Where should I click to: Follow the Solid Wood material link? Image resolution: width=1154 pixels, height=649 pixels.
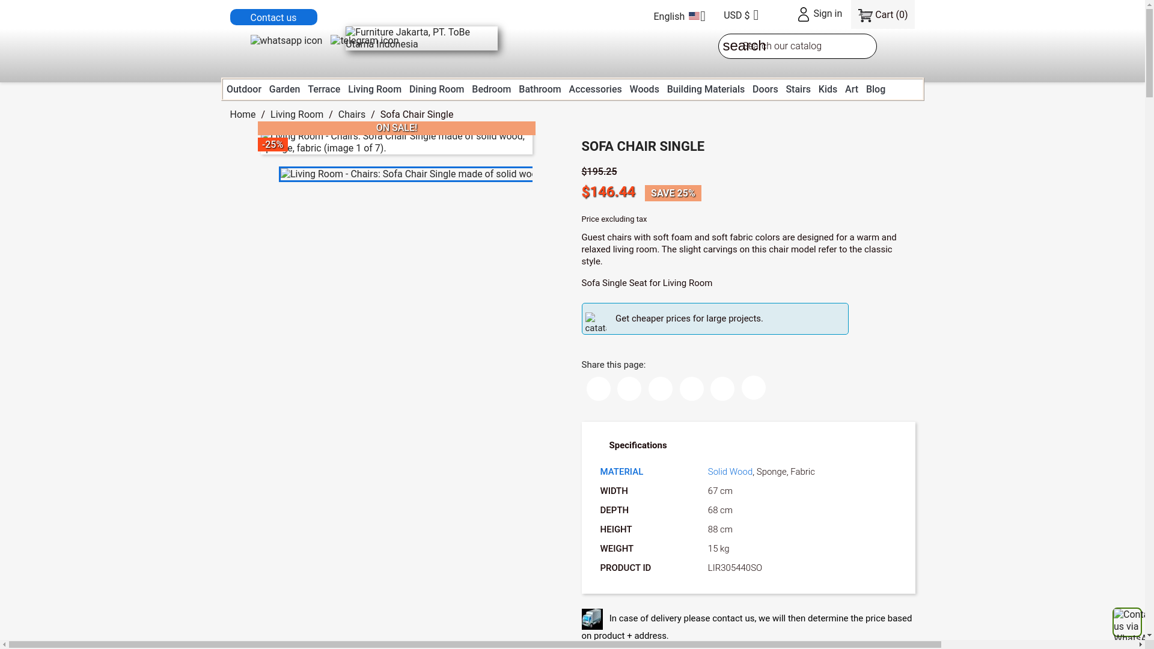tap(730, 472)
